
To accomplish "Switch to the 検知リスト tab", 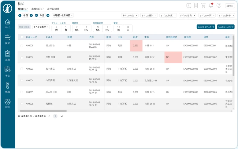I will click(x=23, y=9).
